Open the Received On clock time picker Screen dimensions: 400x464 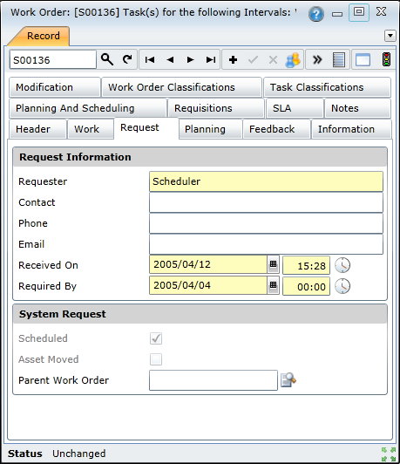point(342,265)
